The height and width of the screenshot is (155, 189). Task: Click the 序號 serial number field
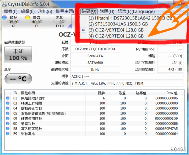(95, 49)
